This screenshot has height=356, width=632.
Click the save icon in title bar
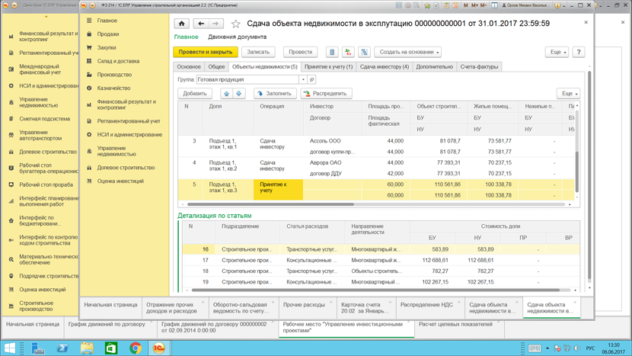pos(399,5)
